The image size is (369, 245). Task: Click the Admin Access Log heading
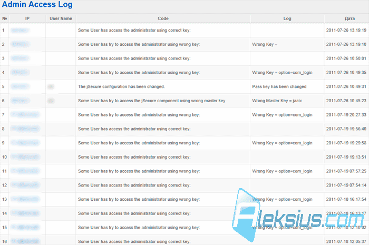pos(37,4)
